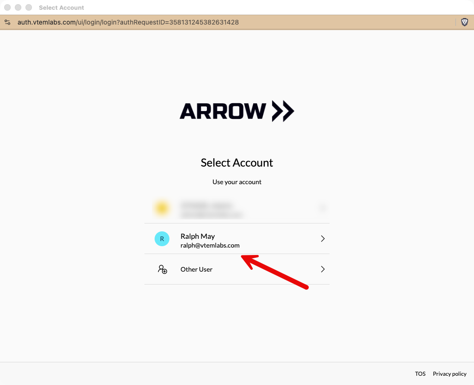Choose the Other User option
This screenshot has height=385, width=474.
[x=196, y=269]
